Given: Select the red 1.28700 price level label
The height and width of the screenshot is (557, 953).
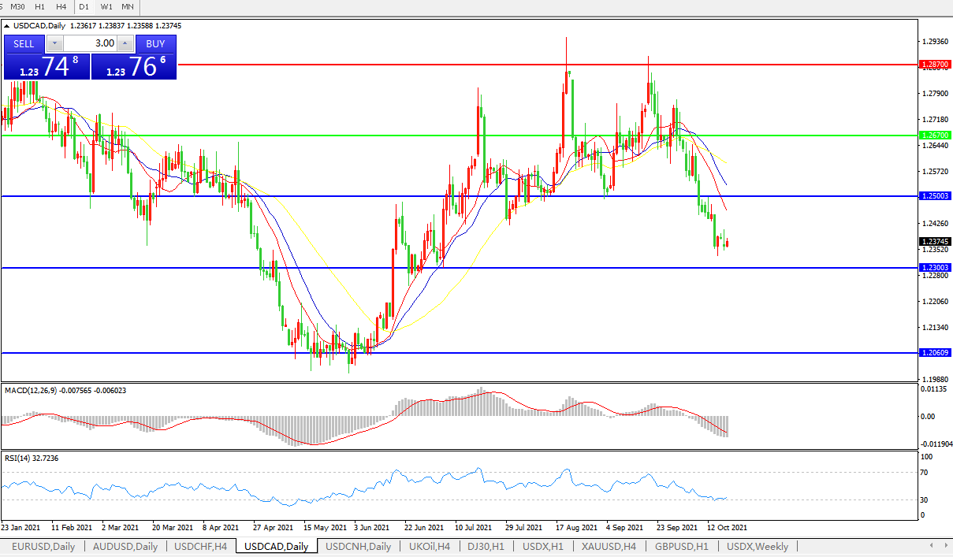Looking at the screenshot, I should pos(934,65).
